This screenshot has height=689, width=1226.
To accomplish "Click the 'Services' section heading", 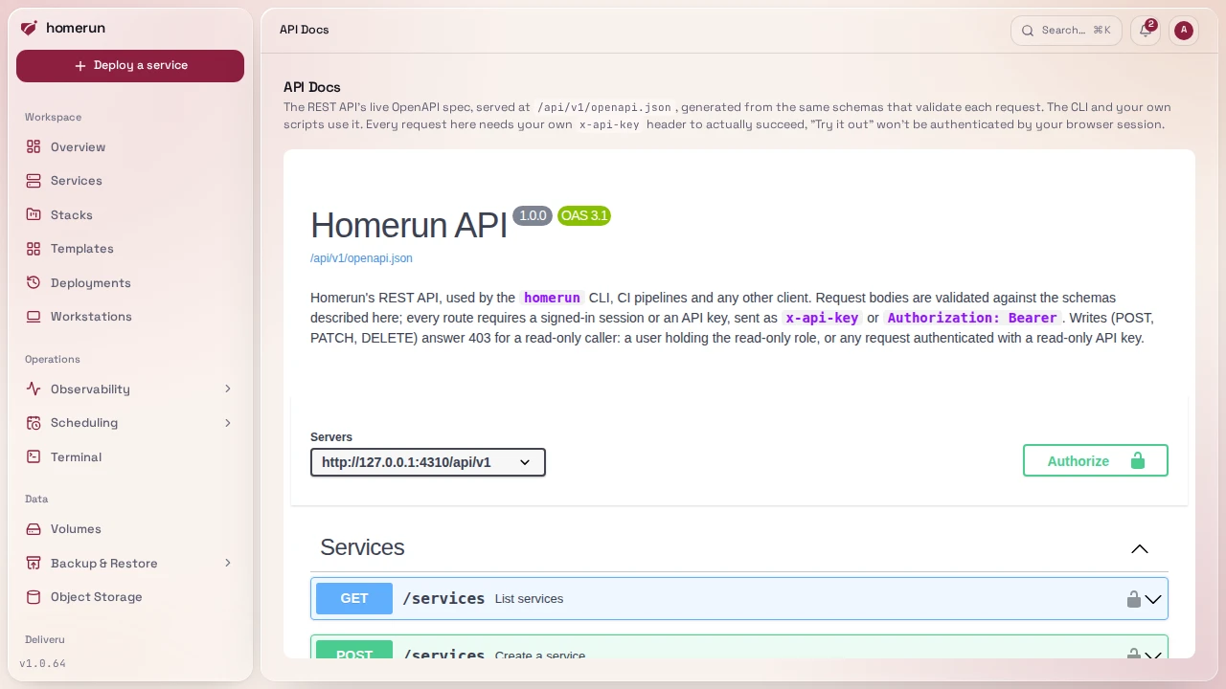I will [x=362, y=547].
